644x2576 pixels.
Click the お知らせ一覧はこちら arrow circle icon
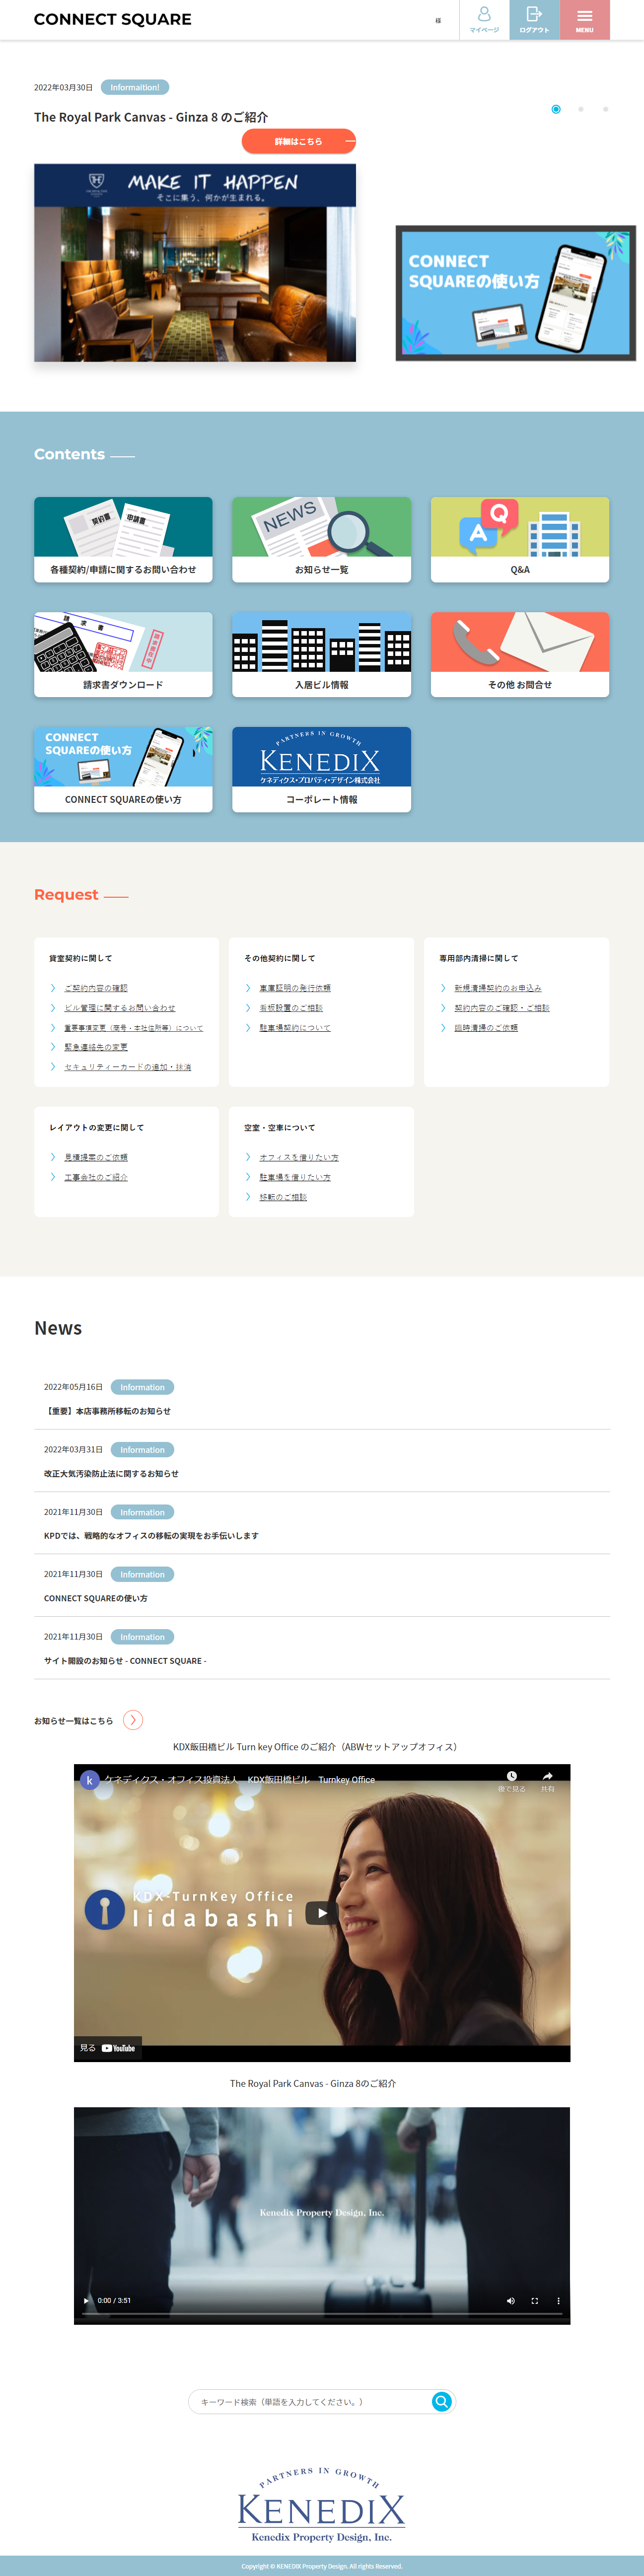[133, 1720]
